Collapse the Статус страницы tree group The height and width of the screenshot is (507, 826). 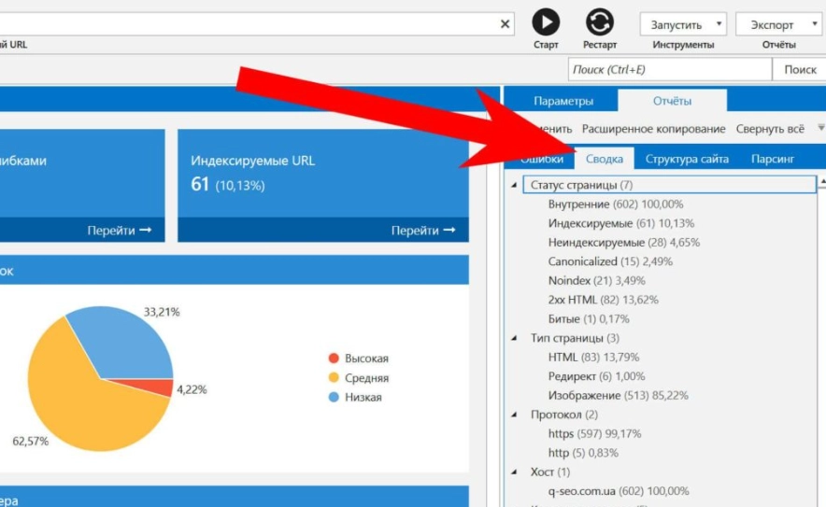pyautogui.click(x=514, y=185)
